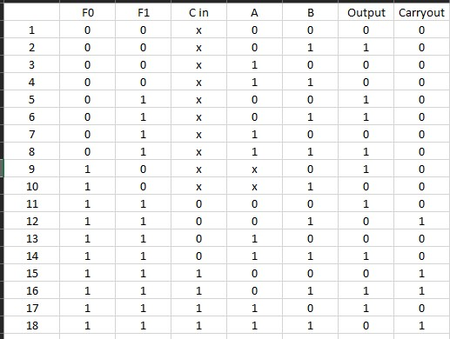Screen dimensions: 450x339
Task: Click the A column header cell
Action: [254, 12]
